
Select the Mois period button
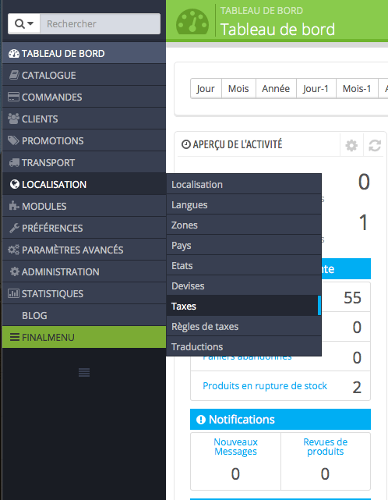(x=238, y=89)
